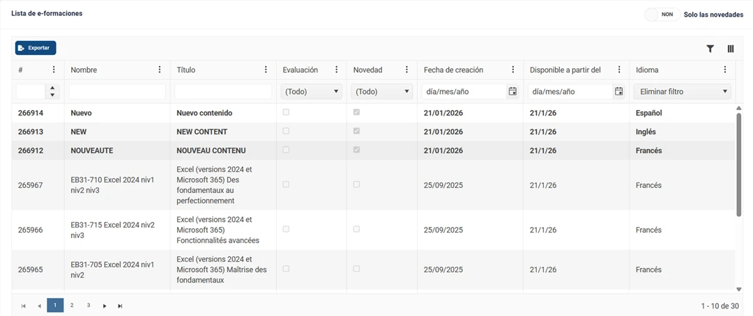Open the Idioma column options menu
Image resolution: width=753 pixels, height=316 pixels.
pos(725,70)
